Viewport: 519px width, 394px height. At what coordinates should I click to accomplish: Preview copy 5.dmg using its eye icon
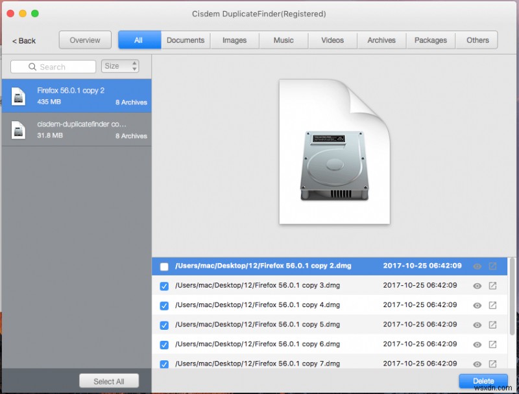(478, 325)
